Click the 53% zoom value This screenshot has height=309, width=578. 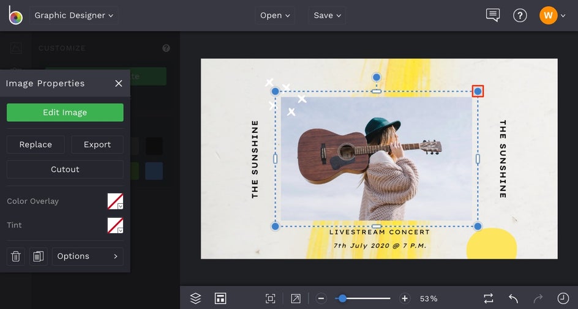pyautogui.click(x=429, y=299)
